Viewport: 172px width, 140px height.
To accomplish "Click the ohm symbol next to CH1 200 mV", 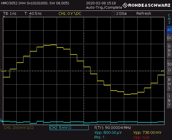I will (31, 128).
